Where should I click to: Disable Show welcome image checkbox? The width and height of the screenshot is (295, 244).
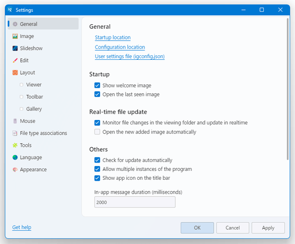pos(98,85)
